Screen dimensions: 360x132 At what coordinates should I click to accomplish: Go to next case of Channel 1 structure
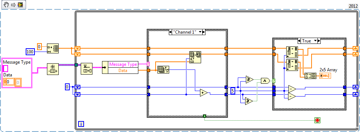204,32
